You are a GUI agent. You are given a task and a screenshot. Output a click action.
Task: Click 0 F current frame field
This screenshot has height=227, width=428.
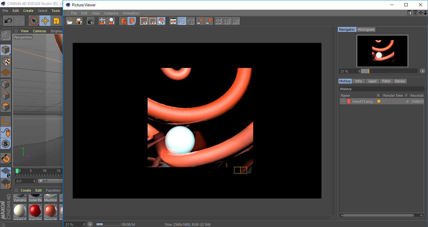pyautogui.click(x=25, y=181)
